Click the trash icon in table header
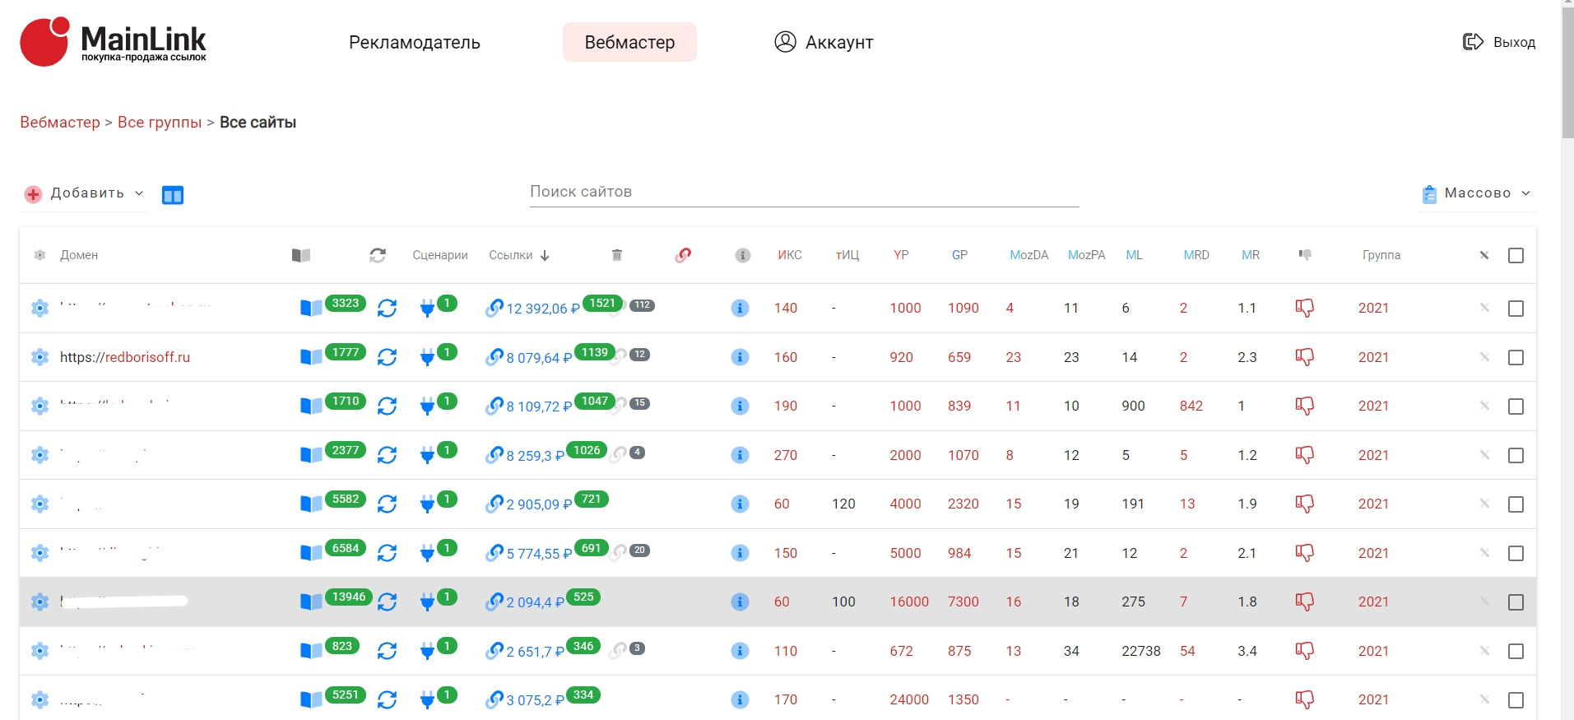The height and width of the screenshot is (720, 1574). [617, 255]
